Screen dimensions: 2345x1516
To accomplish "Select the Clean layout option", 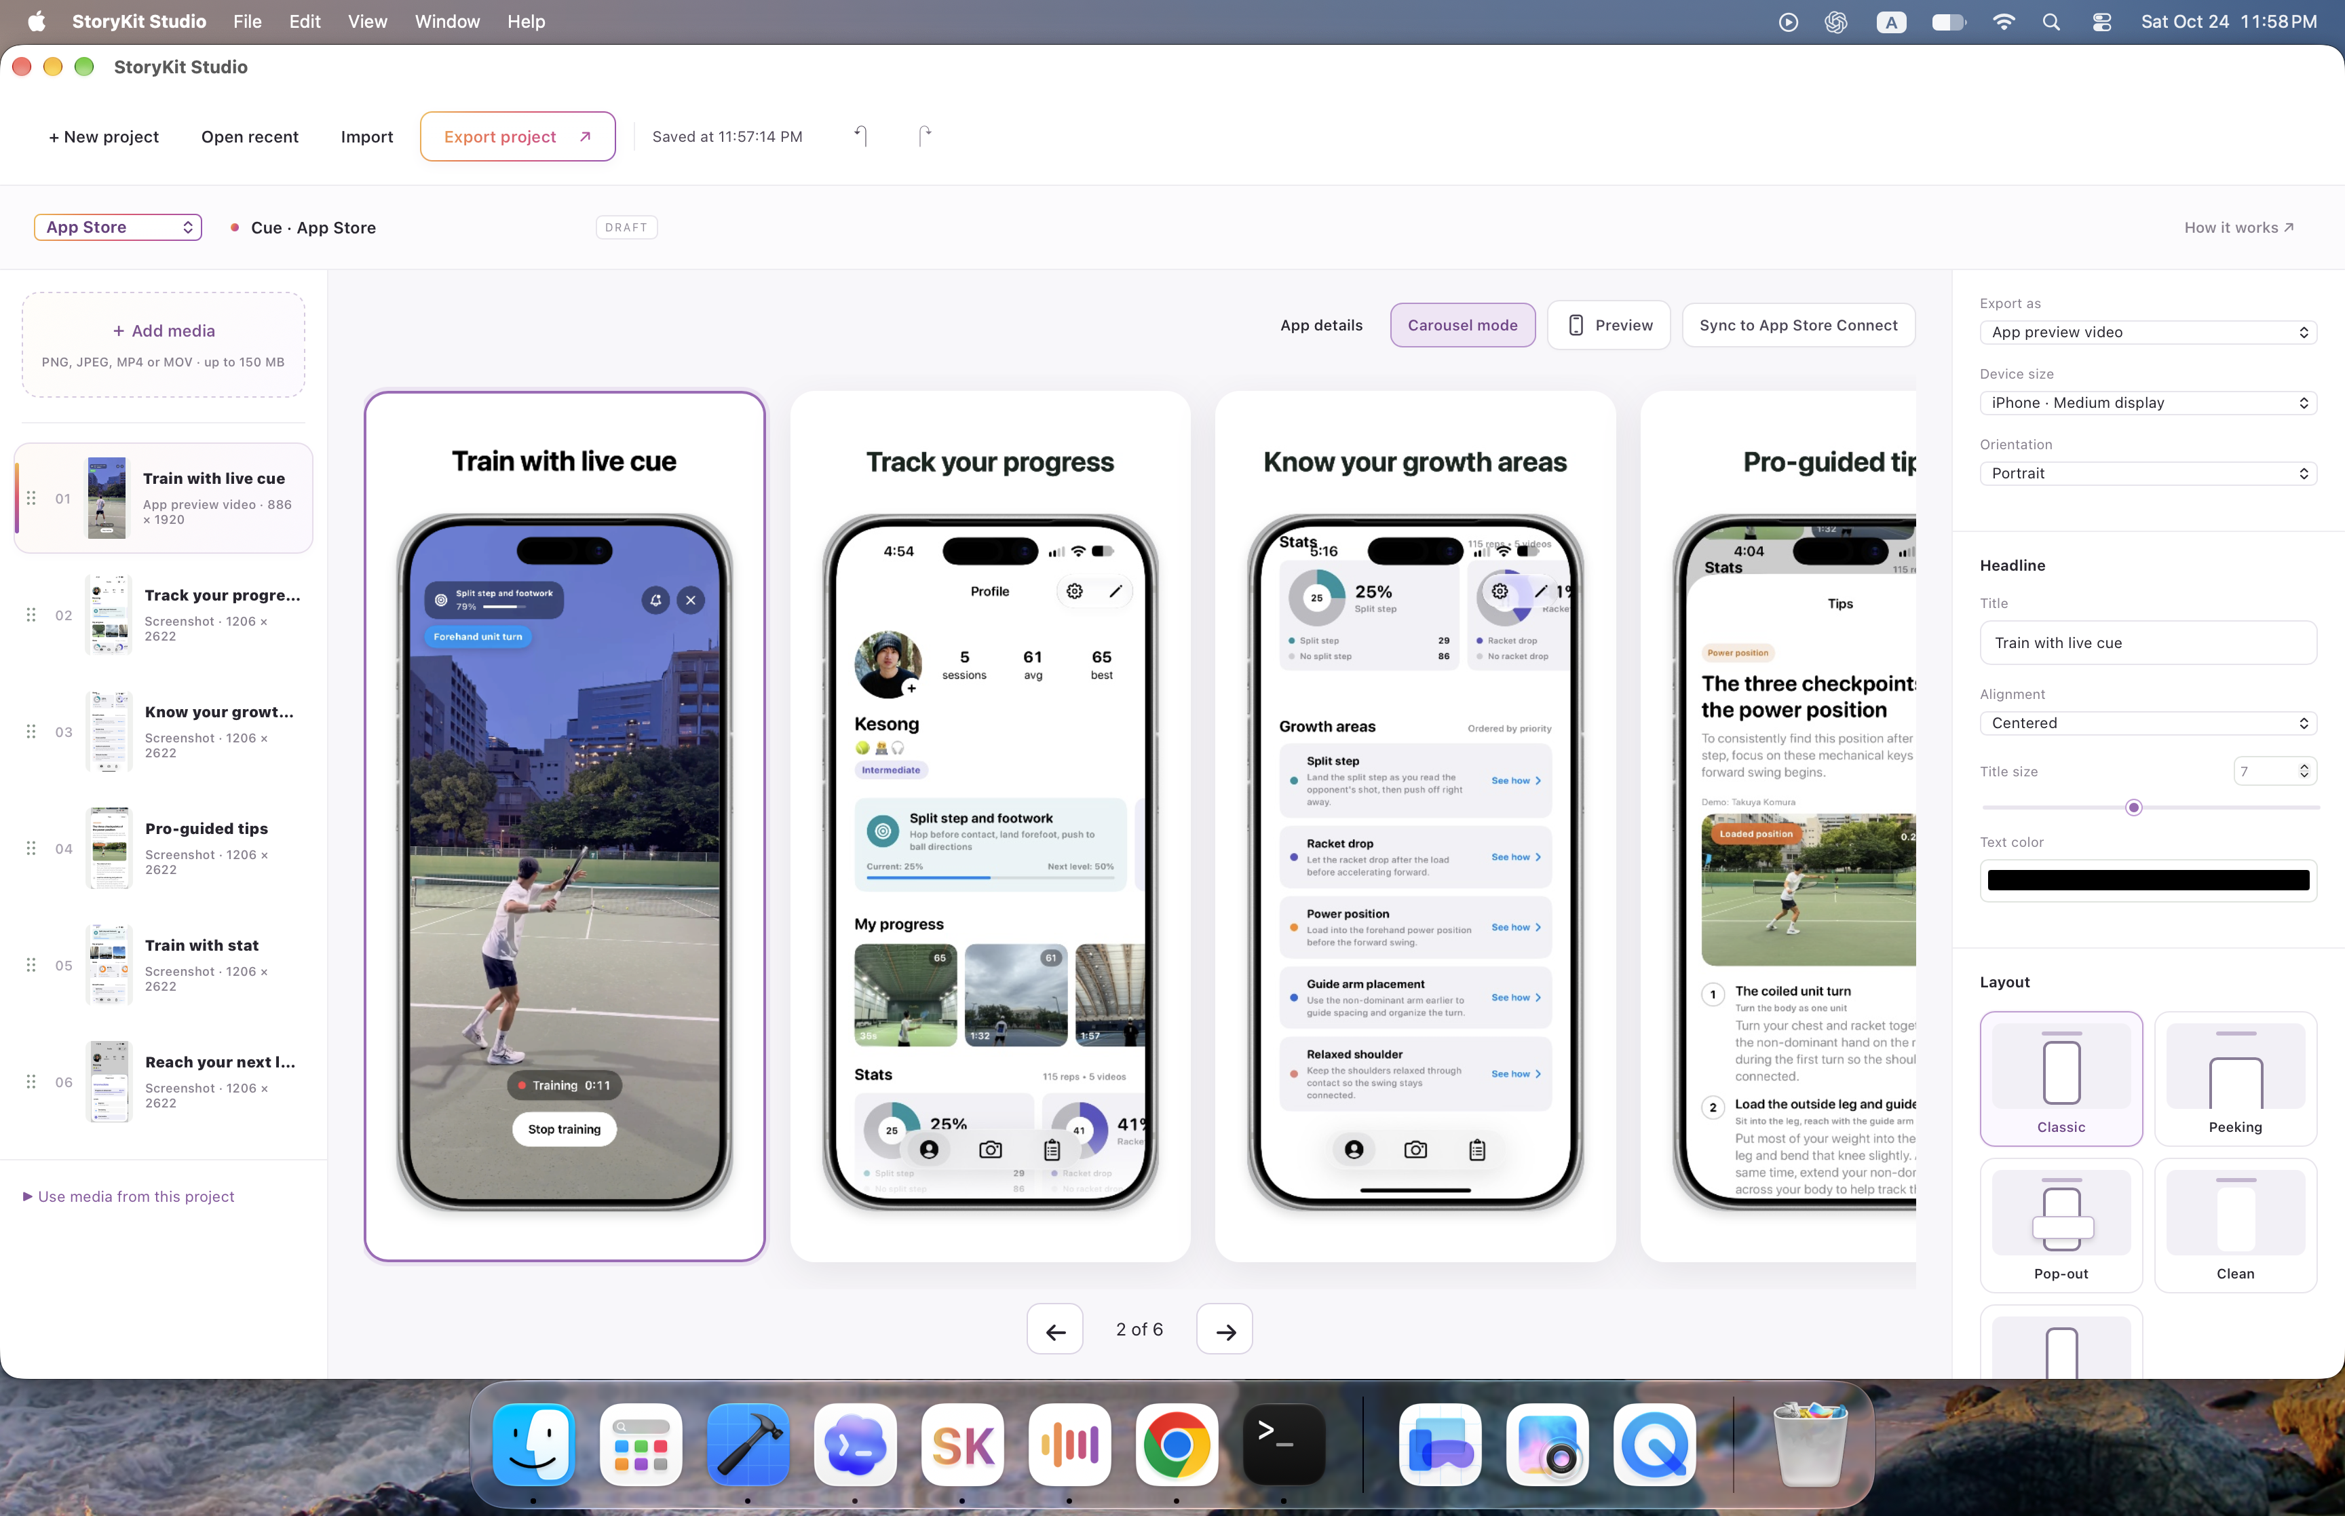I will click(2235, 1225).
